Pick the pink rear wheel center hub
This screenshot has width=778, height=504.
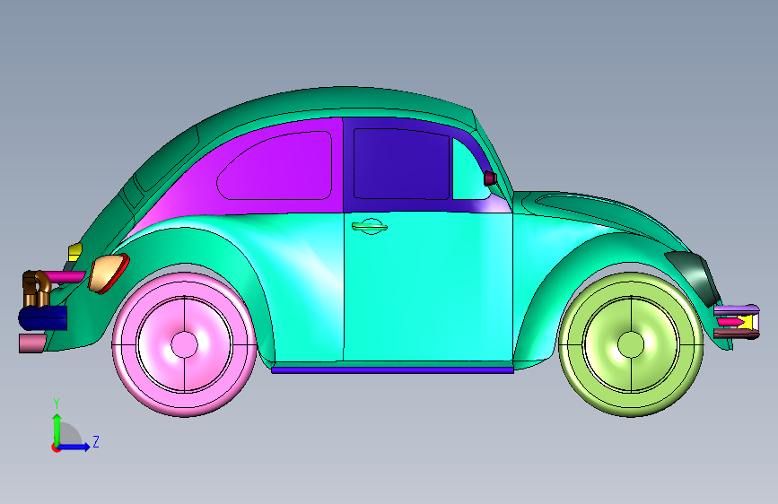point(185,344)
